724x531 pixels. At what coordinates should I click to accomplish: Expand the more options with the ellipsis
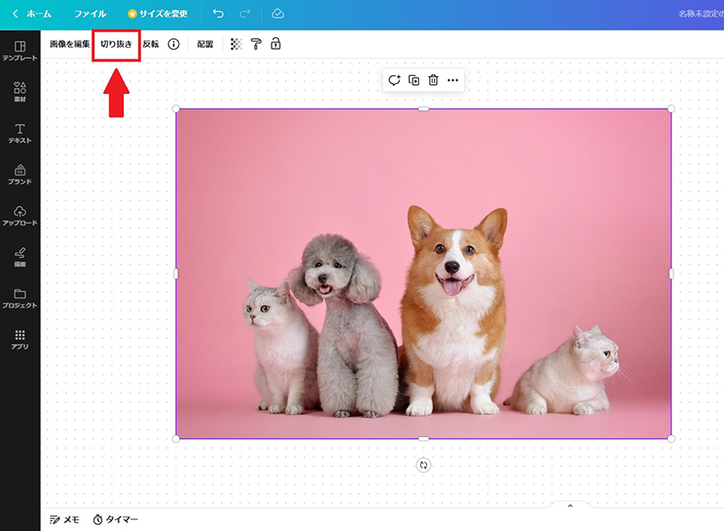click(x=454, y=81)
